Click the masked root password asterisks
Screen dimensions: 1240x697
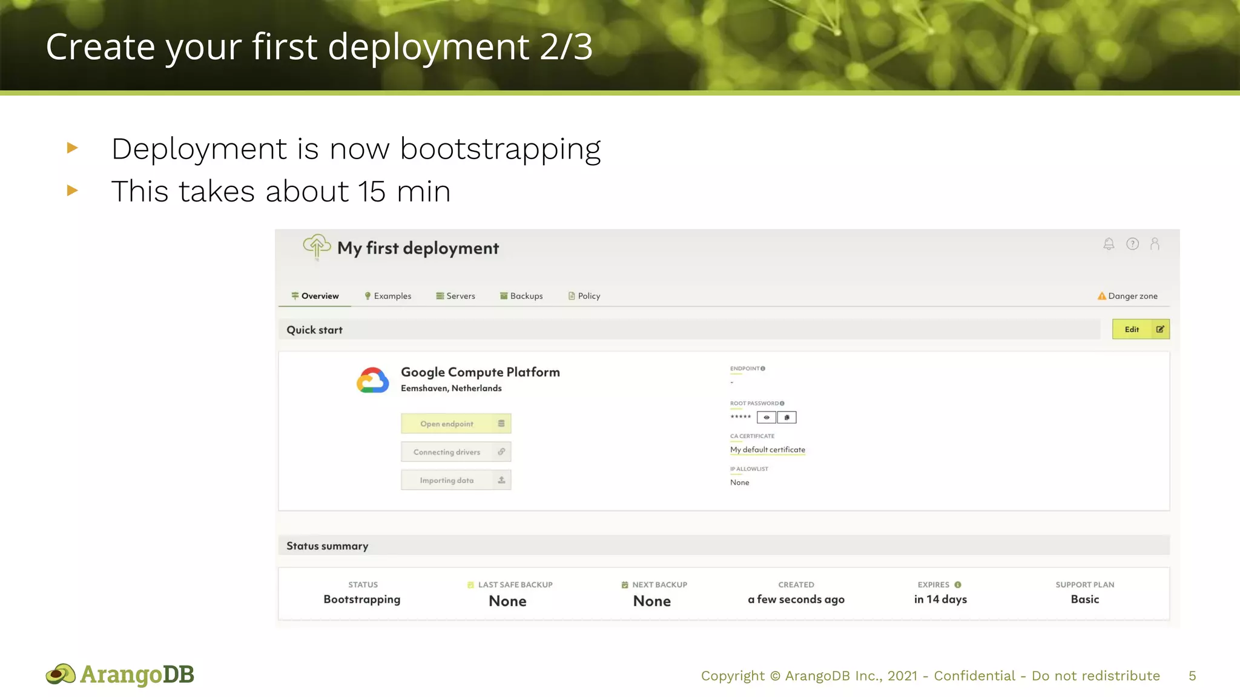[x=740, y=417]
